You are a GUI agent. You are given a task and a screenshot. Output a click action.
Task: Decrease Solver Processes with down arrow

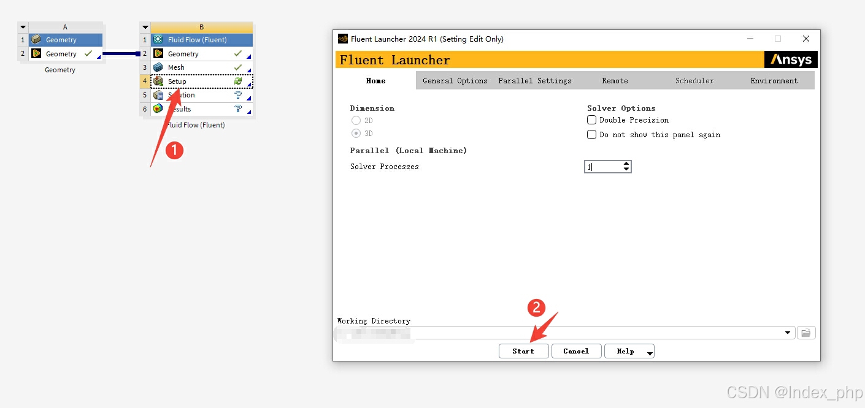click(626, 169)
